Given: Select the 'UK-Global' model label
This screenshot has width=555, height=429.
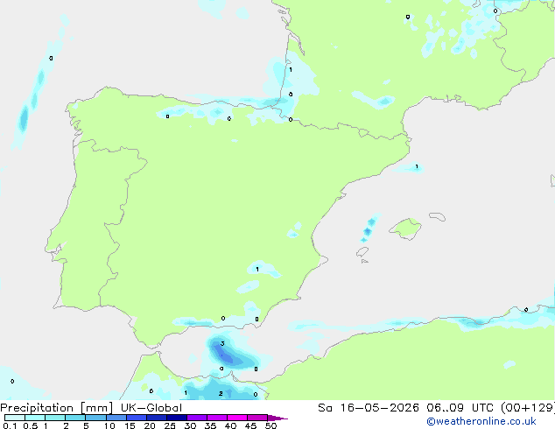Looking at the screenshot, I should click(151, 408).
